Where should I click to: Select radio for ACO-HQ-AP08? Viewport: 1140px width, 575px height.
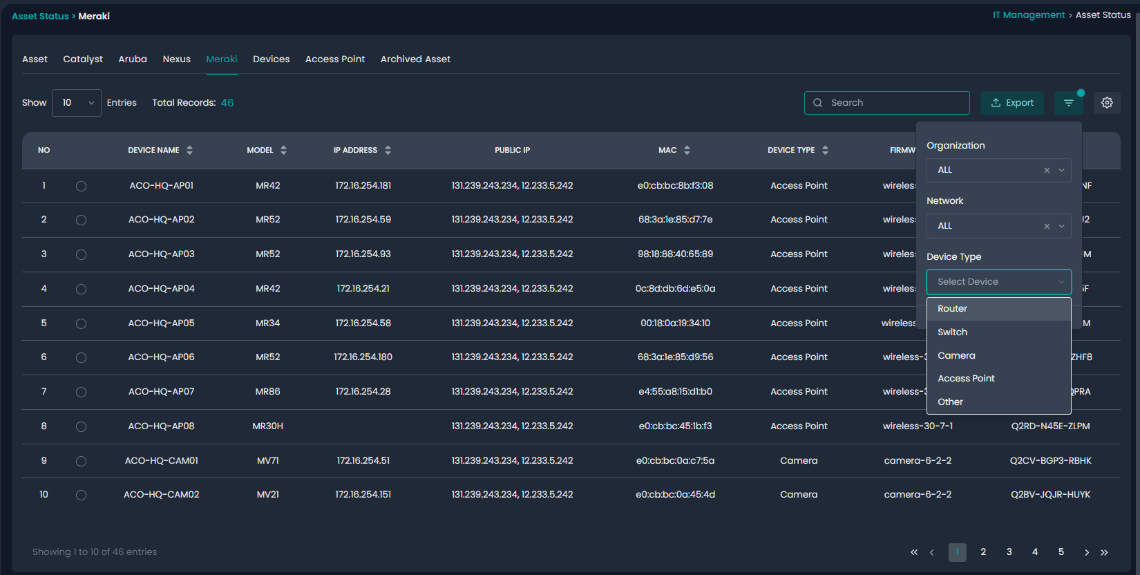pos(81,426)
